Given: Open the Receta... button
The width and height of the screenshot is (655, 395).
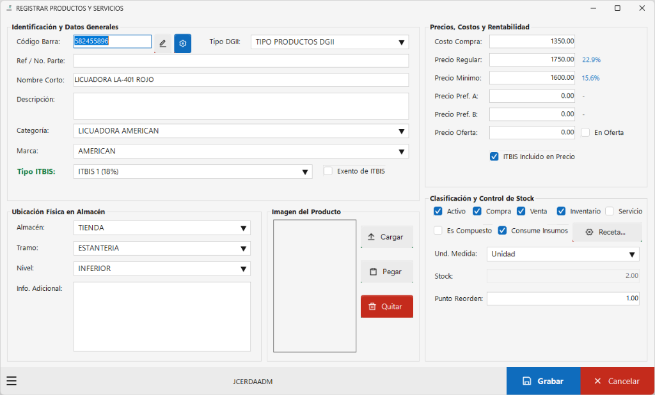Looking at the screenshot, I should click(x=608, y=232).
